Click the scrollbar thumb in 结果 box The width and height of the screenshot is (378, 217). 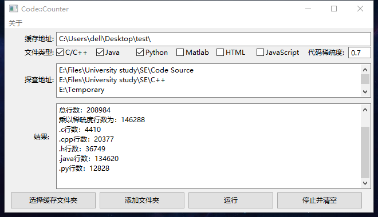[x=365, y=152]
